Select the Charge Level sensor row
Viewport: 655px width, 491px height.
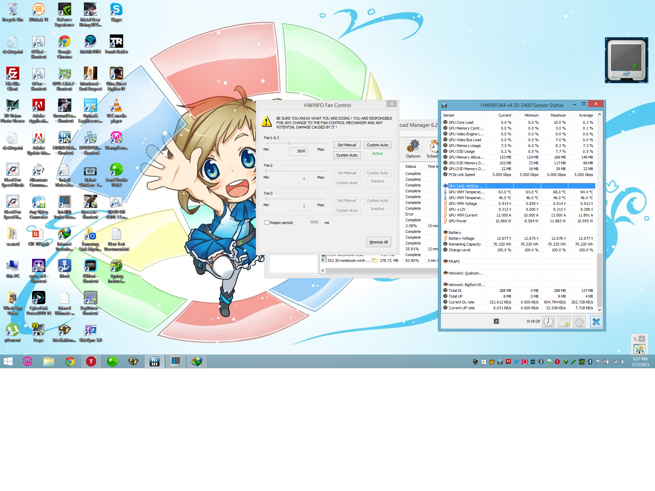(x=519, y=250)
